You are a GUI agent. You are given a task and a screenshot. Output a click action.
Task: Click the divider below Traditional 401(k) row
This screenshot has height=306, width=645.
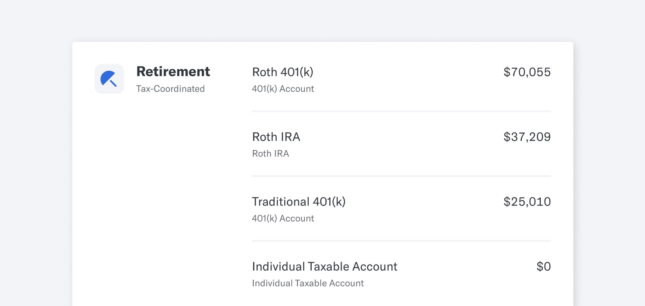401,240
